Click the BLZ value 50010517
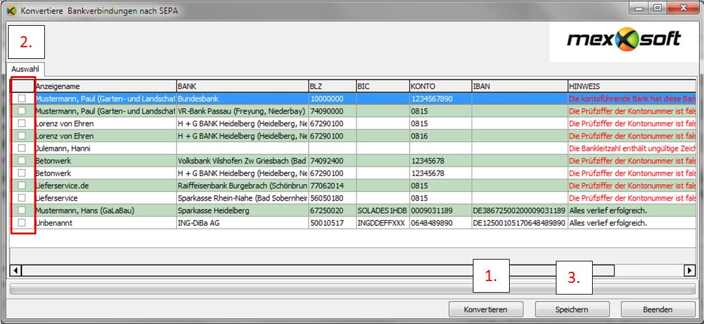This screenshot has width=704, height=324. coord(332,223)
